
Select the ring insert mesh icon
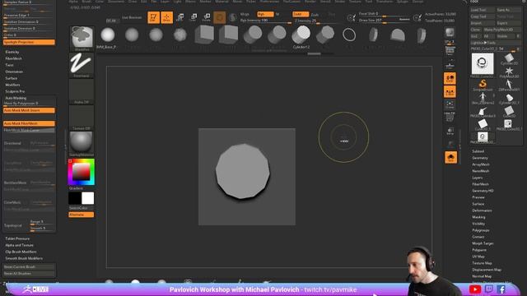(349, 35)
